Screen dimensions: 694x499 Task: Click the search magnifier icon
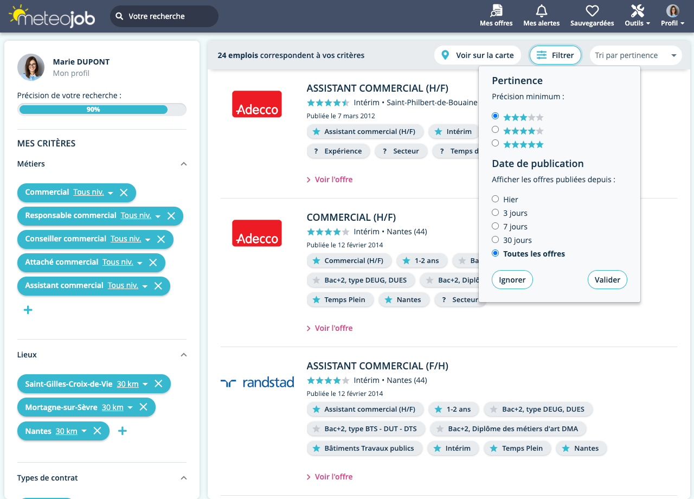pos(119,16)
